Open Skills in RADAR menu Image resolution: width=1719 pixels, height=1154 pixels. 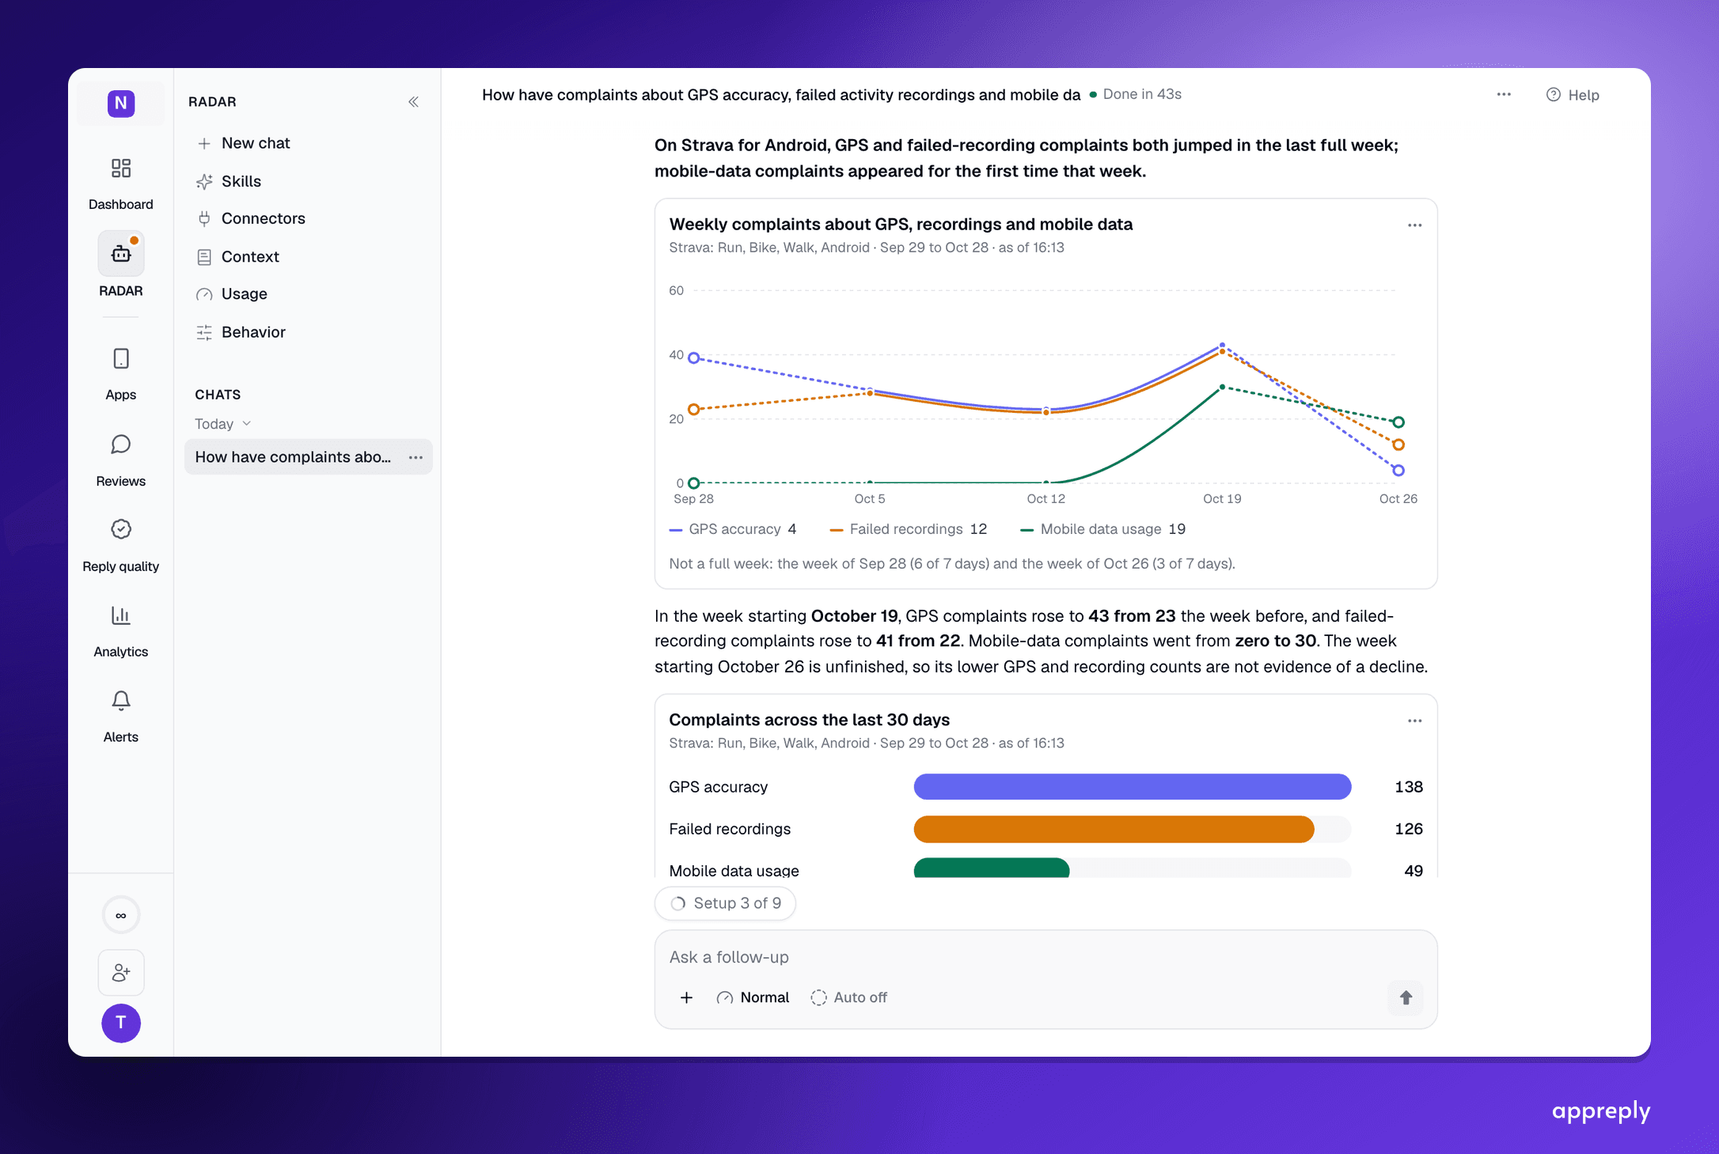230,181
